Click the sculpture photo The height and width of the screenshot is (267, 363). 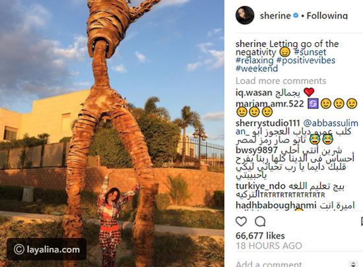click(112, 133)
